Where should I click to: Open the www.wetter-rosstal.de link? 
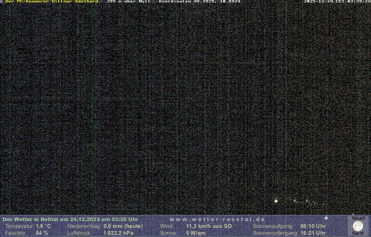(x=217, y=219)
